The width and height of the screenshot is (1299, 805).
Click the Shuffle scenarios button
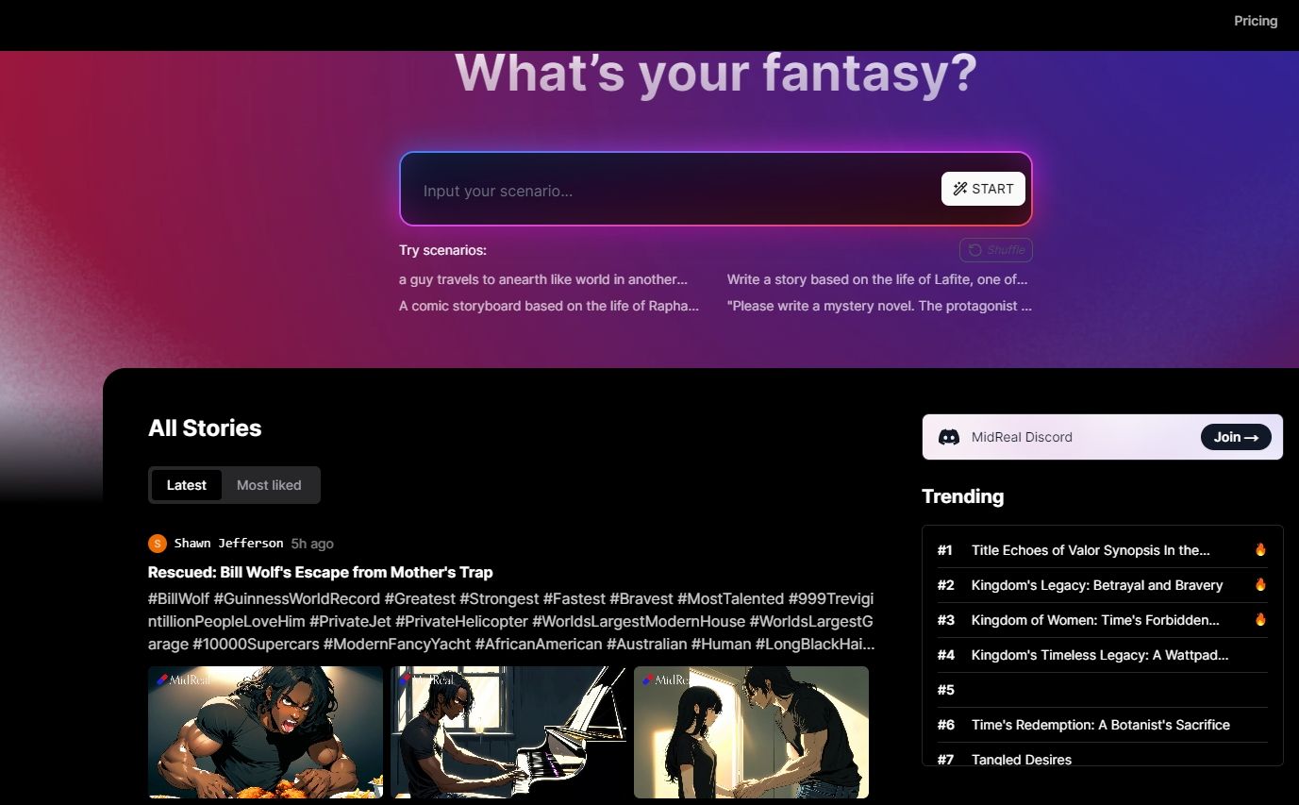[995, 250]
